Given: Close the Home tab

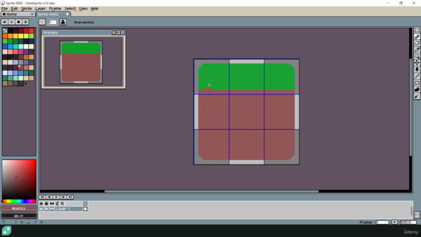Looking at the screenshot, I should (x=32, y=14).
